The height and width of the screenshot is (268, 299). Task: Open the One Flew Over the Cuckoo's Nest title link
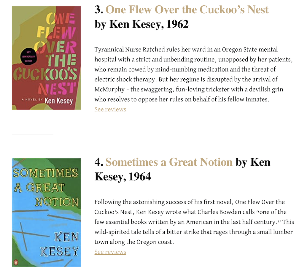[187, 10]
